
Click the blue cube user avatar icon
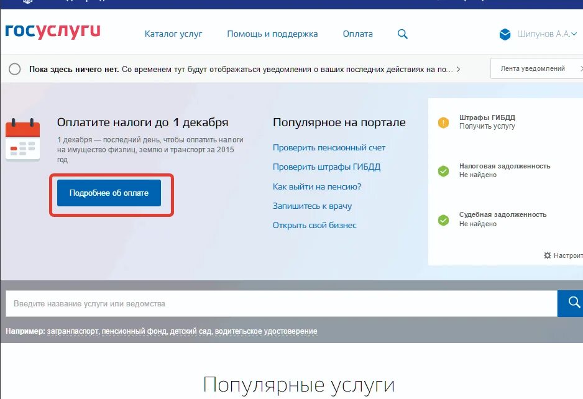[505, 34]
